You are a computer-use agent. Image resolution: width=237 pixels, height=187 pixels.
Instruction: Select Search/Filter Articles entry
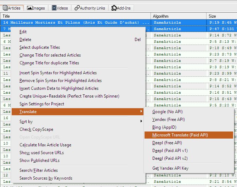point(39,170)
